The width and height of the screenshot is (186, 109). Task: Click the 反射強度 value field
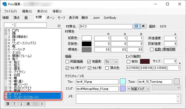(x=170, y=44)
